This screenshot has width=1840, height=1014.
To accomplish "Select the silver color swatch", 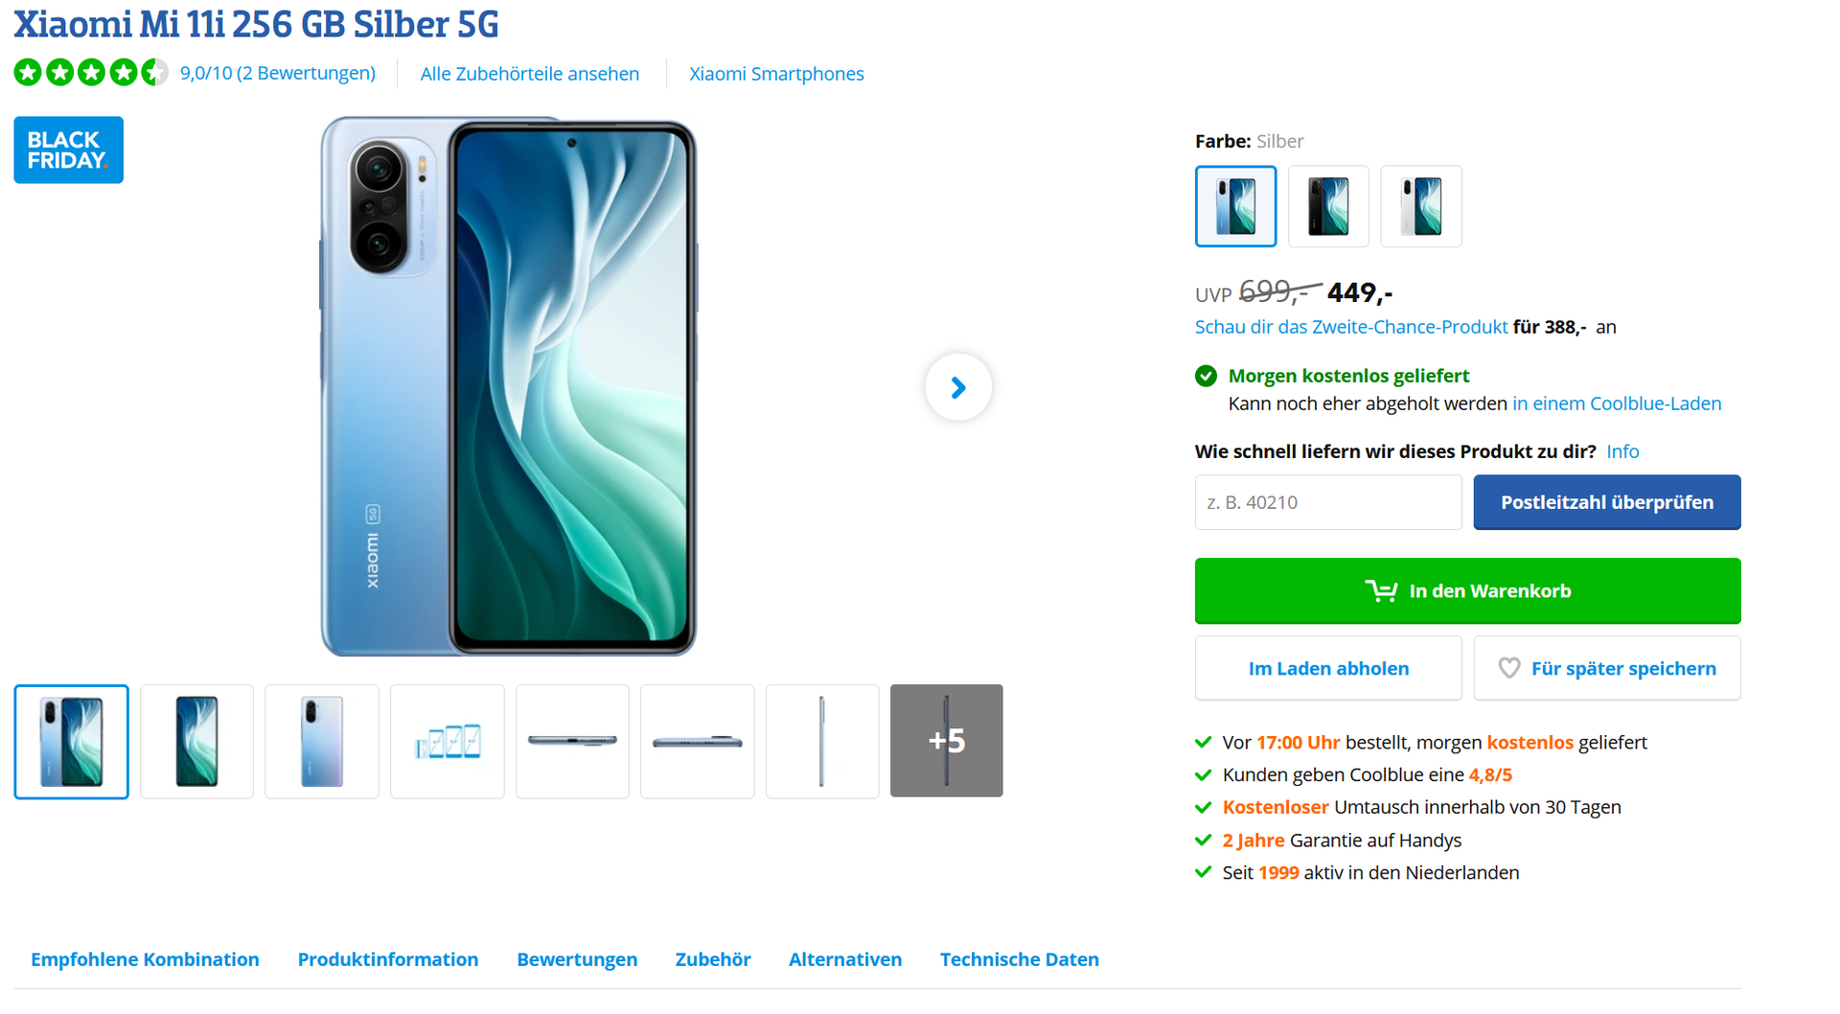I will tap(1235, 206).
